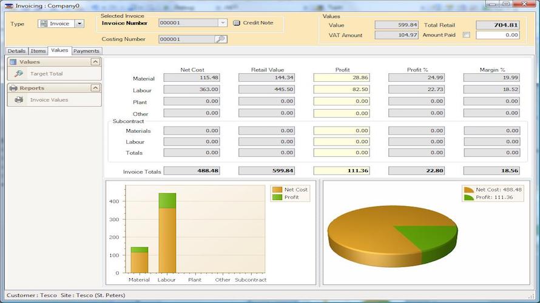The height and width of the screenshot is (303, 540).
Task: Click the Material Net Cost 115.48
Action: (192, 78)
